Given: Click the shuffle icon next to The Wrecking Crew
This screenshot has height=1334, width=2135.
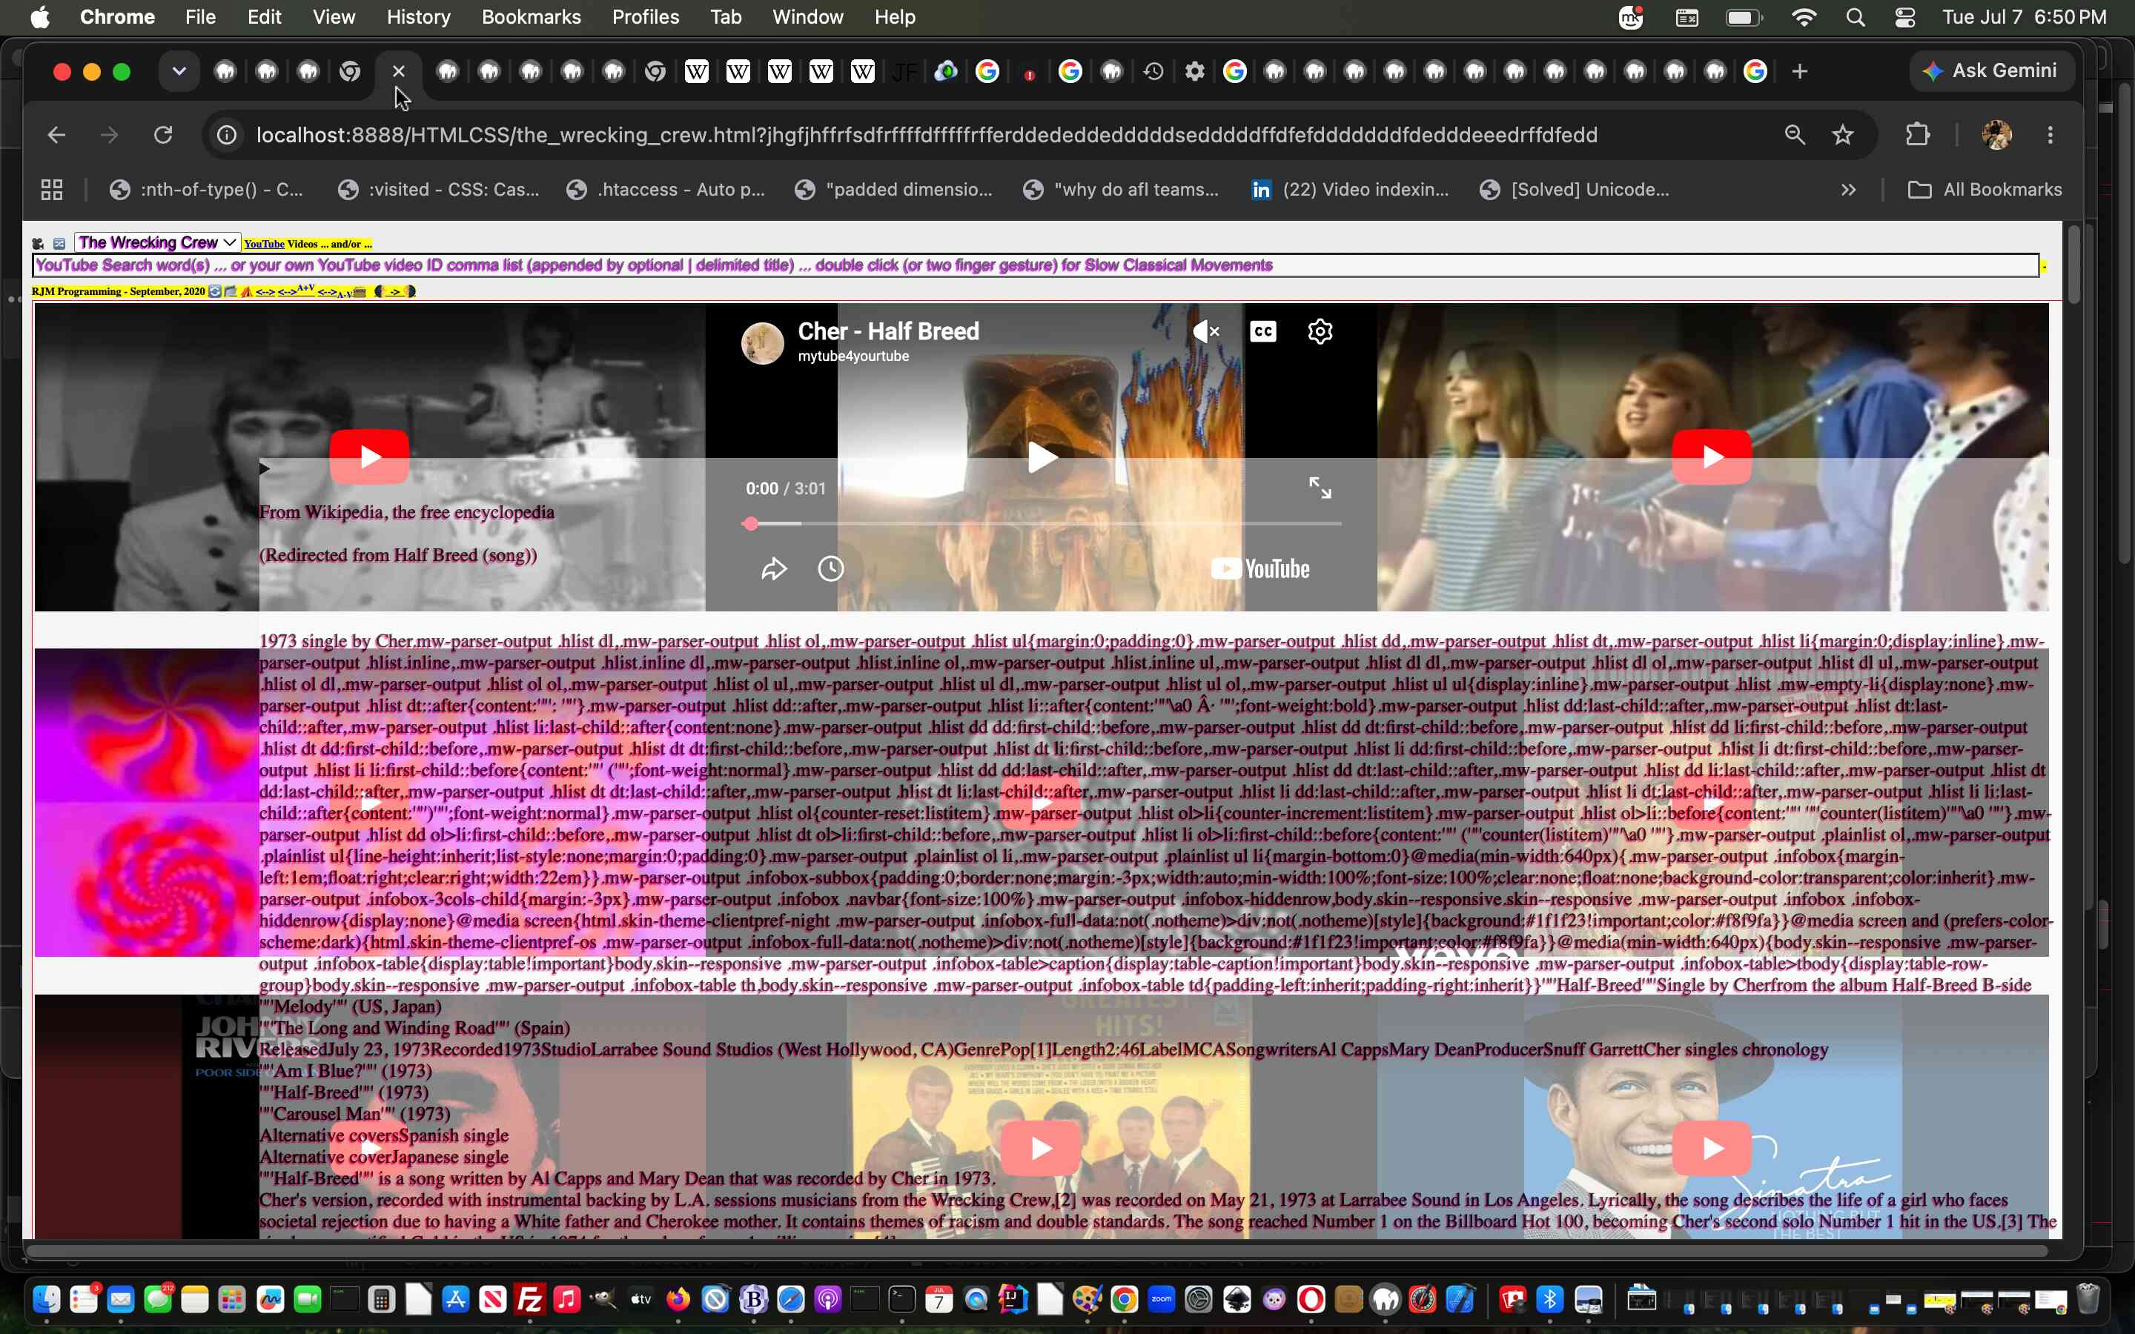Looking at the screenshot, I should [x=59, y=244].
